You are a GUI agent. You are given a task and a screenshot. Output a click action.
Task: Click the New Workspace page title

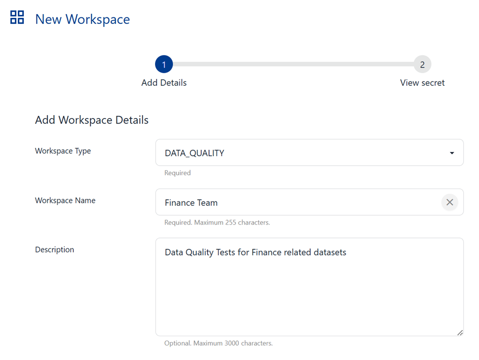(x=82, y=19)
